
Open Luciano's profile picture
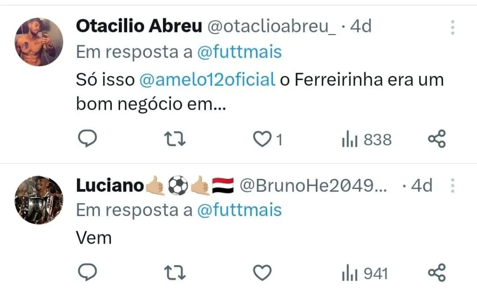click(39, 200)
